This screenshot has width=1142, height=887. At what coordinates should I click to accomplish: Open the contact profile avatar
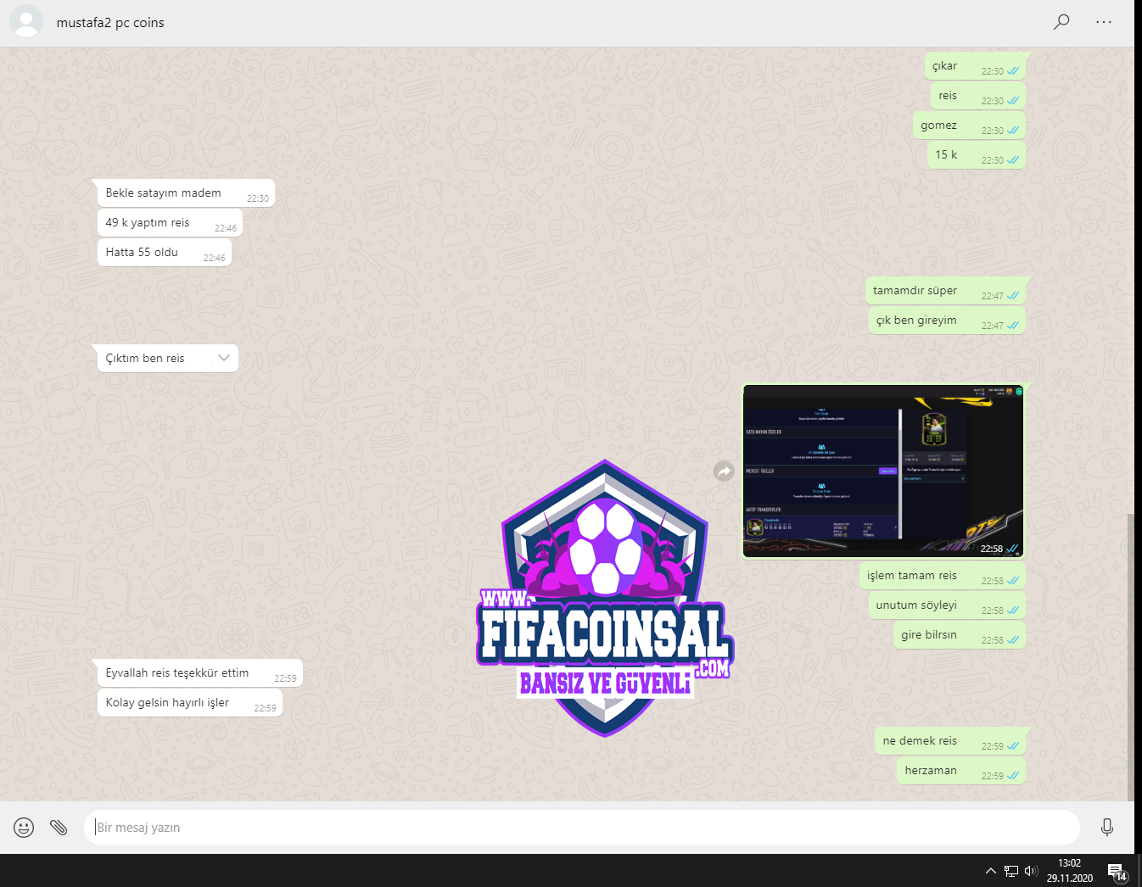[x=26, y=22]
